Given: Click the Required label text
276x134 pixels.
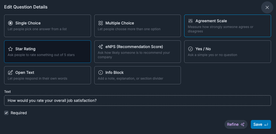Looking at the screenshot, I should 19,113.
